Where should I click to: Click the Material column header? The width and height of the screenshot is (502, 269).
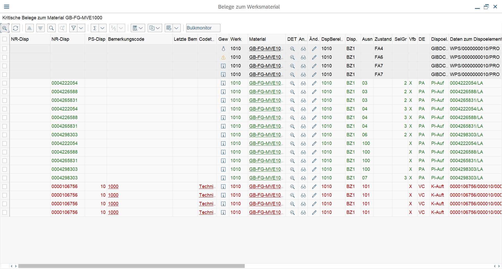[x=257, y=39]
